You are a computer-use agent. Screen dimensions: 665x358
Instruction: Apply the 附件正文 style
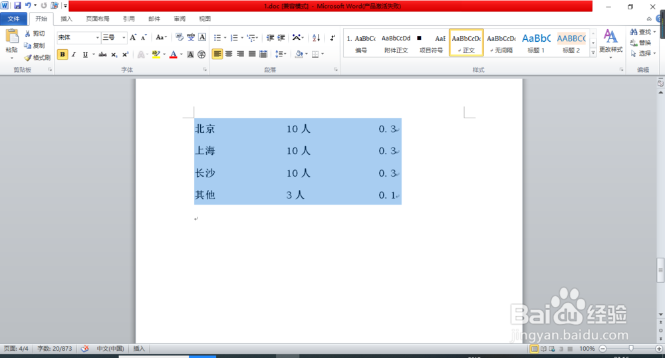(396, 43)
